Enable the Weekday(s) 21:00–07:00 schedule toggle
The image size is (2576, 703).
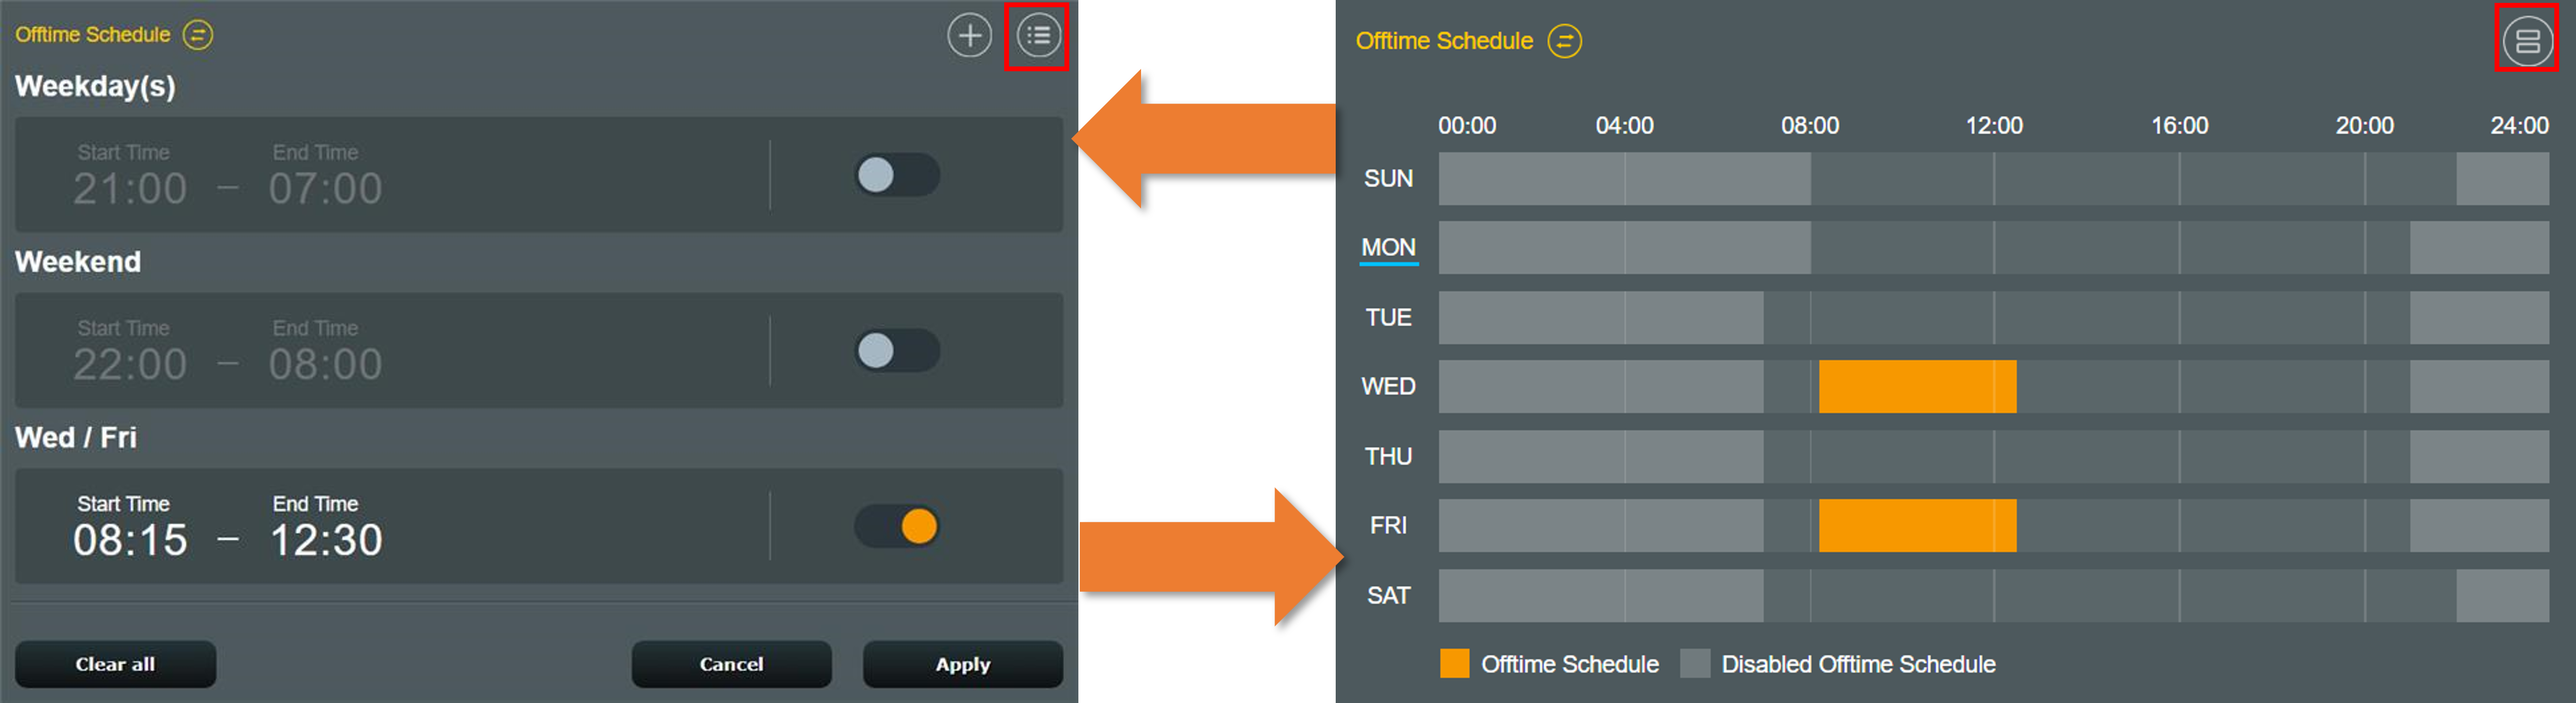(x=897, y=175)
